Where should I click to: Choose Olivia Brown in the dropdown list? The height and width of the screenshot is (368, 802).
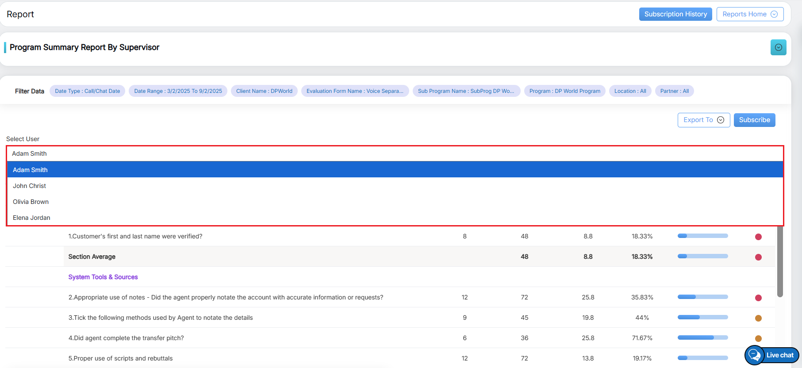tap(31, 202)
